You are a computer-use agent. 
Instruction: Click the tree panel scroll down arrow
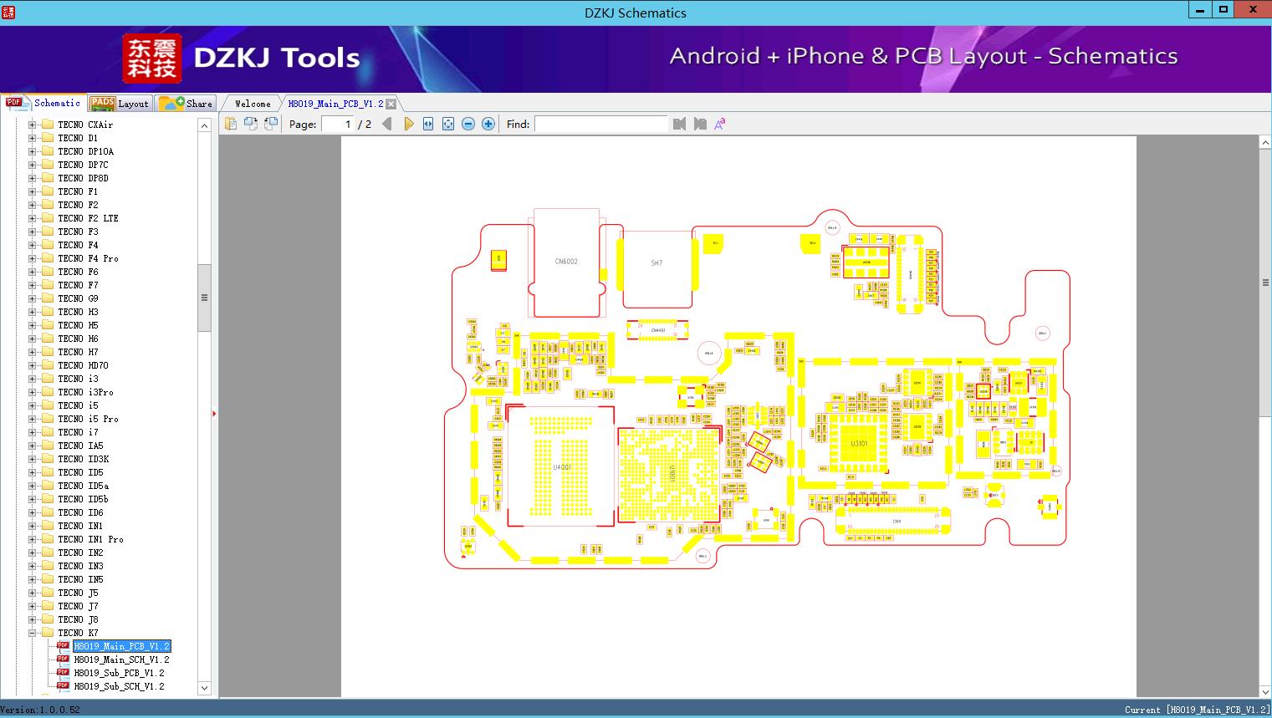click(204, 688)
